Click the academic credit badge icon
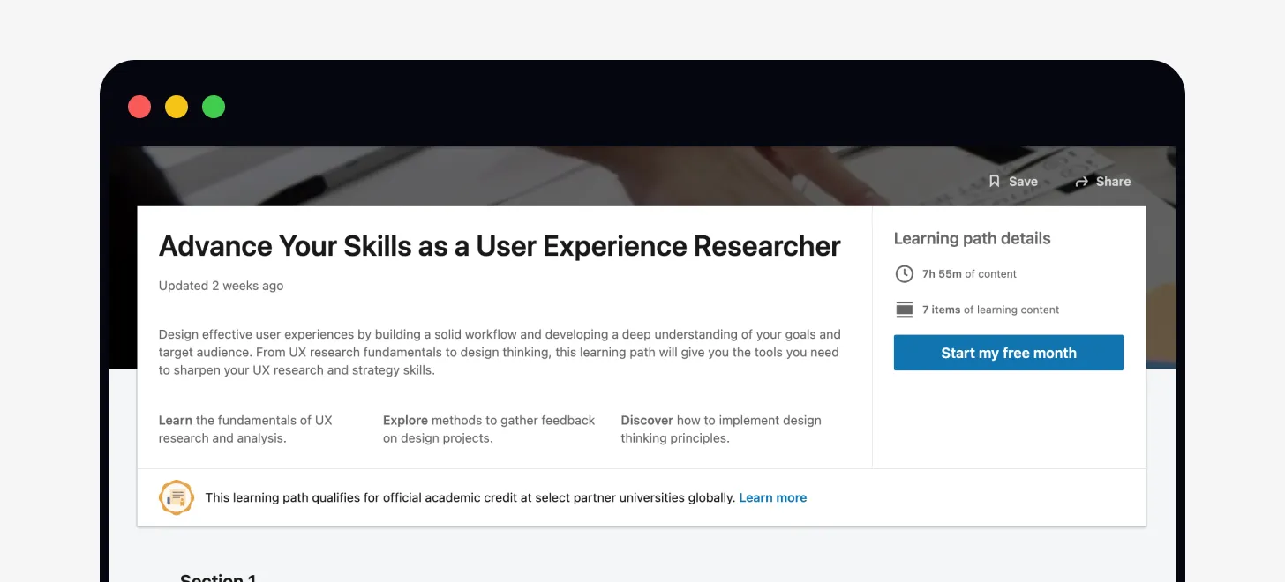1285x582 pixels. [177, 496]
